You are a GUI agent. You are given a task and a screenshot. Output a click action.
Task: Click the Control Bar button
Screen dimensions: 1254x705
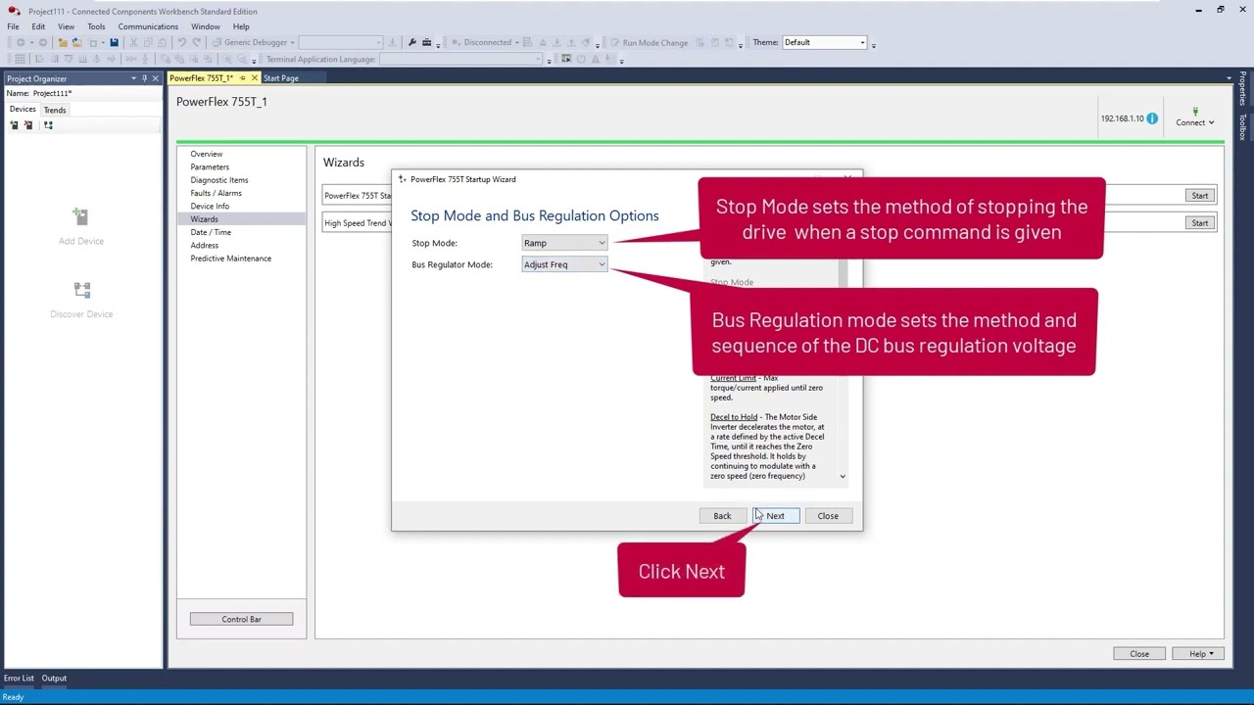tap(241, 619)
